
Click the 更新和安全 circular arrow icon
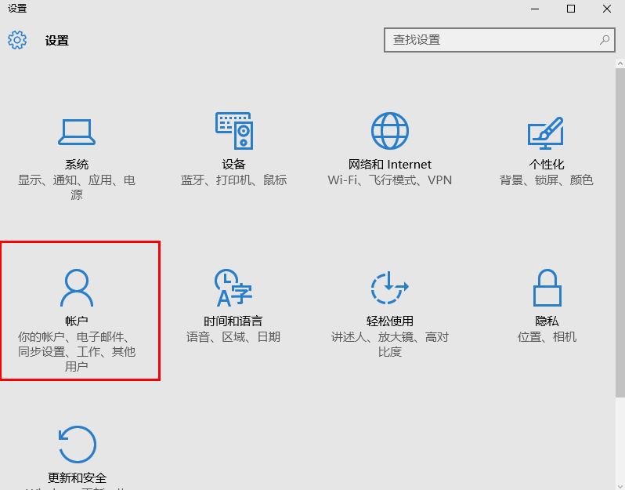tap(77, 445)
